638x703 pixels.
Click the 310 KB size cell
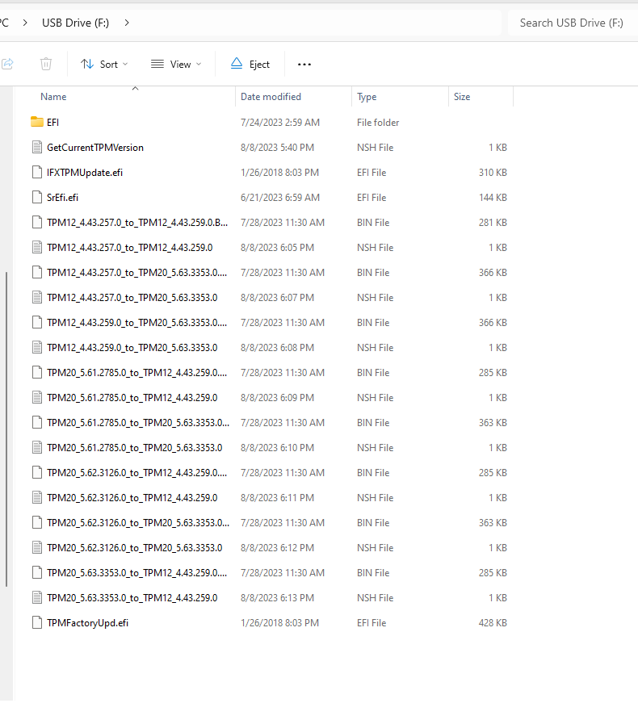pos(493,173)
